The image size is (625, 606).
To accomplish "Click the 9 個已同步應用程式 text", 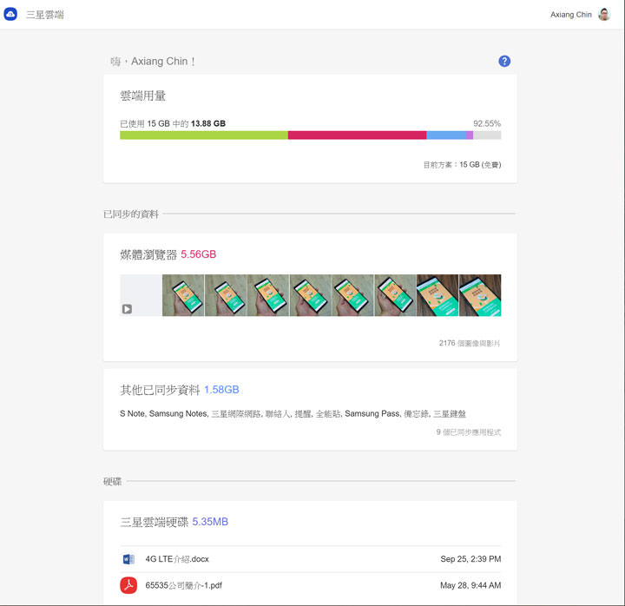I will point(468,432).
